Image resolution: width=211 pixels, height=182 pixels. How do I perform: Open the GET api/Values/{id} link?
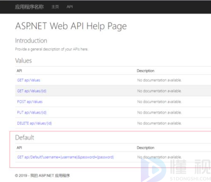pos(32,91)
